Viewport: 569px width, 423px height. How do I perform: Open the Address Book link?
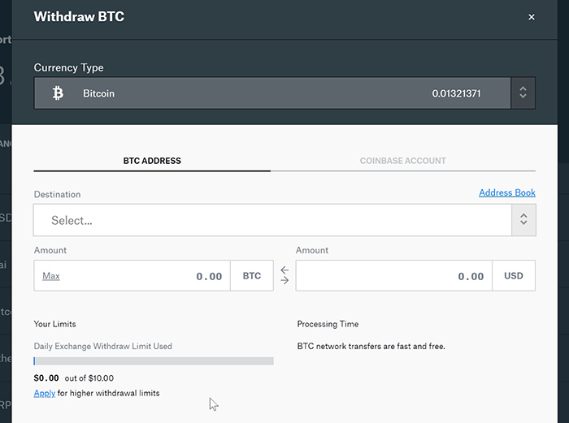click(x=506, y=192)
